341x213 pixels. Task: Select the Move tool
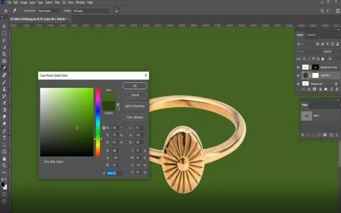tap(4, 26)
